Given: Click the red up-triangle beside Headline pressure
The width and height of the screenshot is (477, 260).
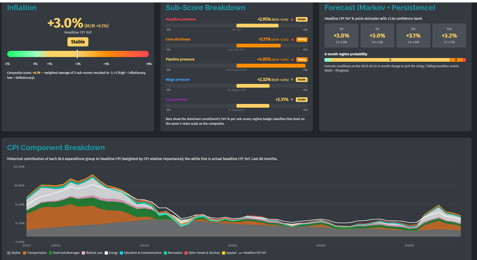Looking at the screenshot, I should [292, 19].
